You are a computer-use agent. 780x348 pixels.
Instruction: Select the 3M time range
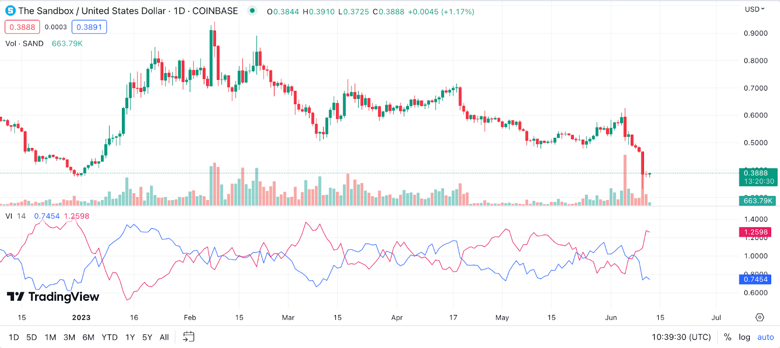tap(69, 337)
